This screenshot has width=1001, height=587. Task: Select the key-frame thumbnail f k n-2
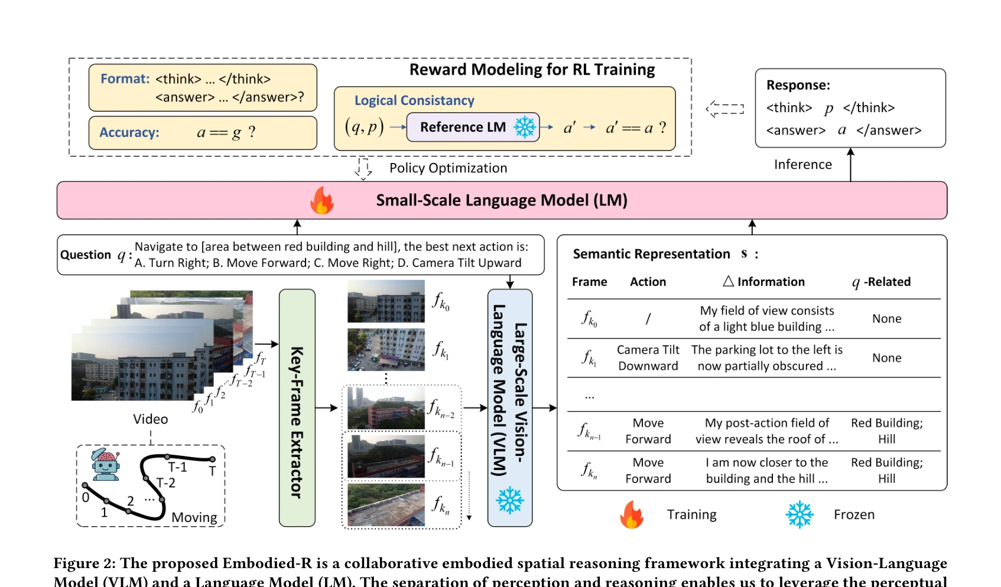(386, 408)
